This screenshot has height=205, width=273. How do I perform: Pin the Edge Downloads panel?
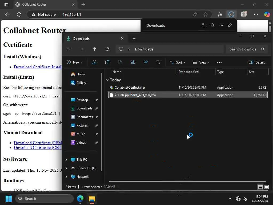[x=230, y=25]
